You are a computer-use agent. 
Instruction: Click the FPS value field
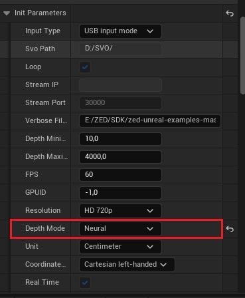(x=120, y=175)
